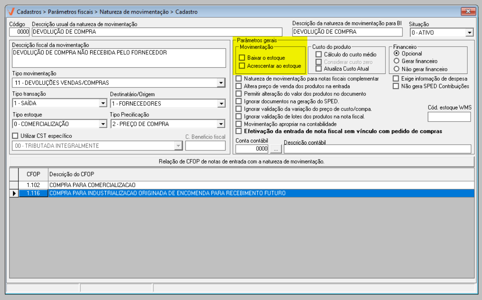Choose Não gerar financeiro radio button
Screen dimensions: 482x300
[x=397, y=69]
